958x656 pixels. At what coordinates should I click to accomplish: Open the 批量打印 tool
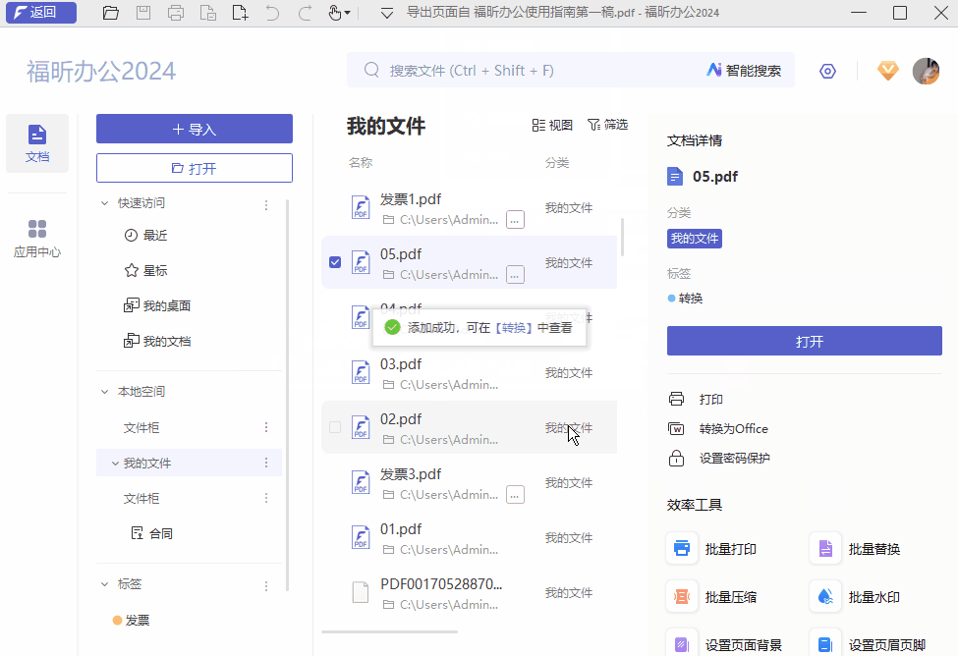[x=711, y=549]
